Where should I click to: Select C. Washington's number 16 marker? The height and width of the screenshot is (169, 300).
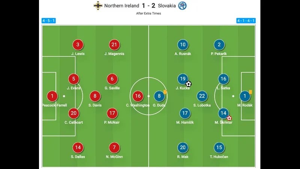click(138, 96)
